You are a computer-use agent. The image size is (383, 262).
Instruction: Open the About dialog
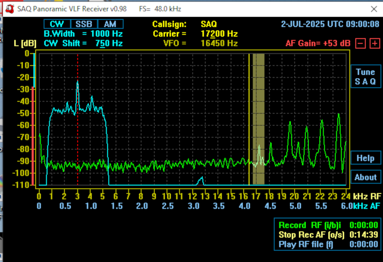365,177
